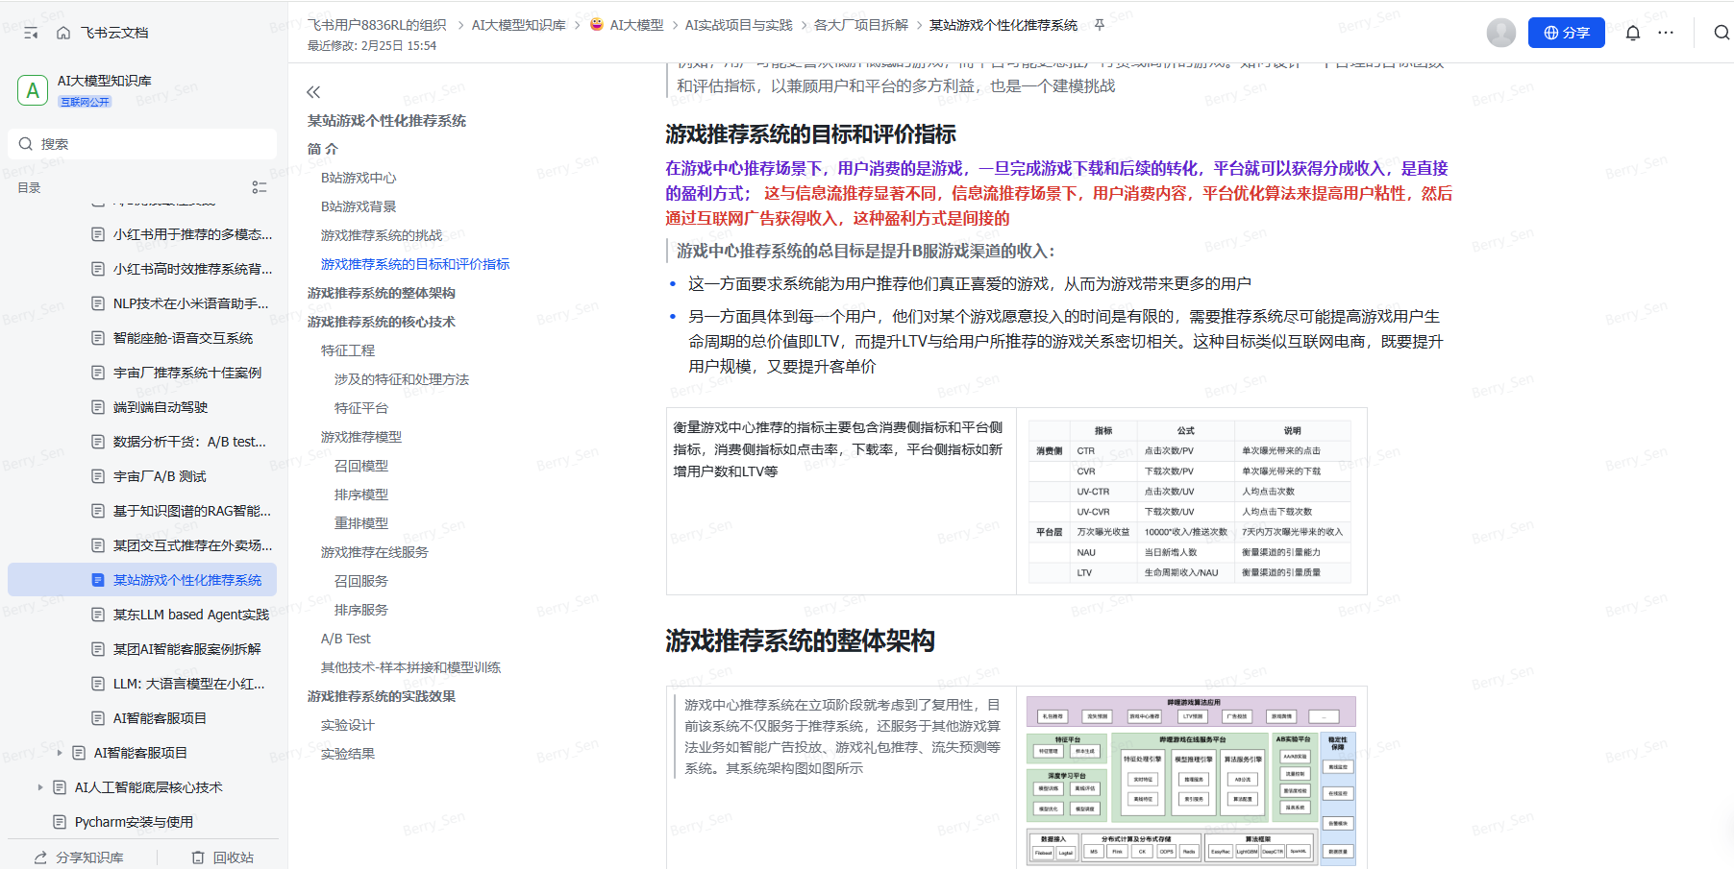Collapse the left sidebar with the top-left toggle icon
The width and height of the screenshot is (1734, 869).
click(31, 33)
